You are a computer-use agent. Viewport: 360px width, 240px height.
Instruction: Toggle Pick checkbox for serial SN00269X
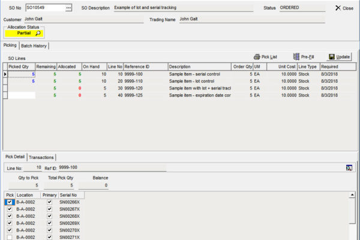tap(10, 223)
